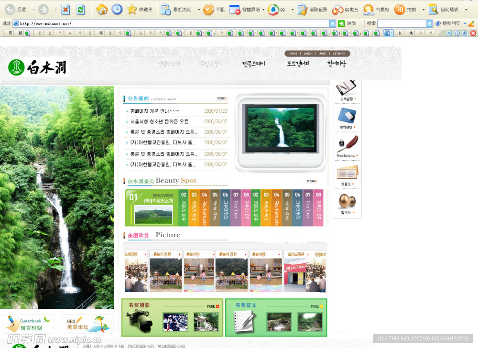Open the Guestbook 留言时刻 banner
The width and height of the screenshot is (478, 348).
(x=28, y=324)
